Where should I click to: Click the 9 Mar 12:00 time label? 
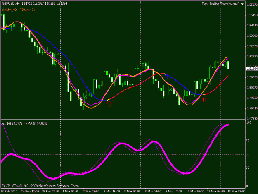pyautogui.click(x=174, y=191)
